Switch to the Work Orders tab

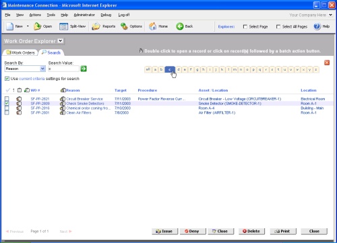tap(20, 53)
